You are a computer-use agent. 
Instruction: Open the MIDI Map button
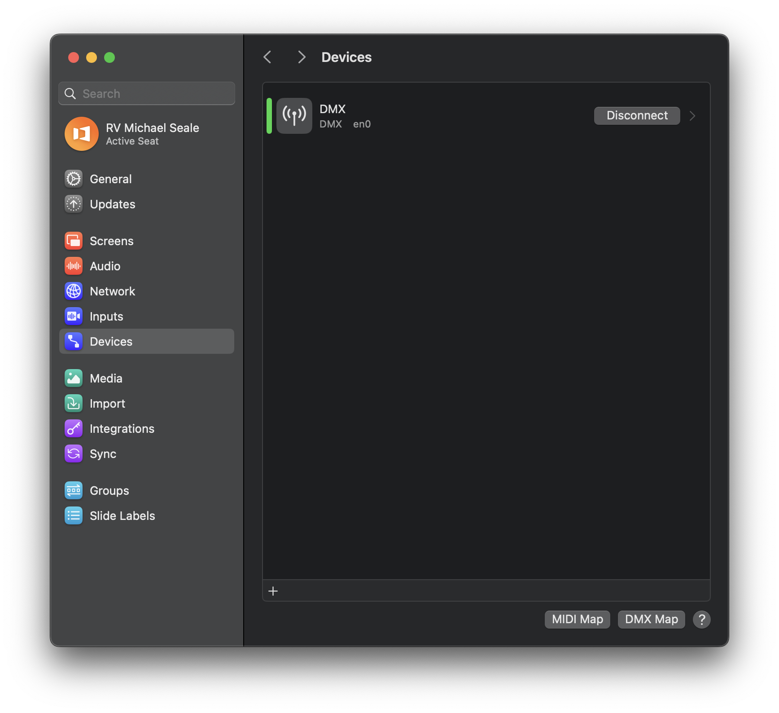(x=577, y=620)
